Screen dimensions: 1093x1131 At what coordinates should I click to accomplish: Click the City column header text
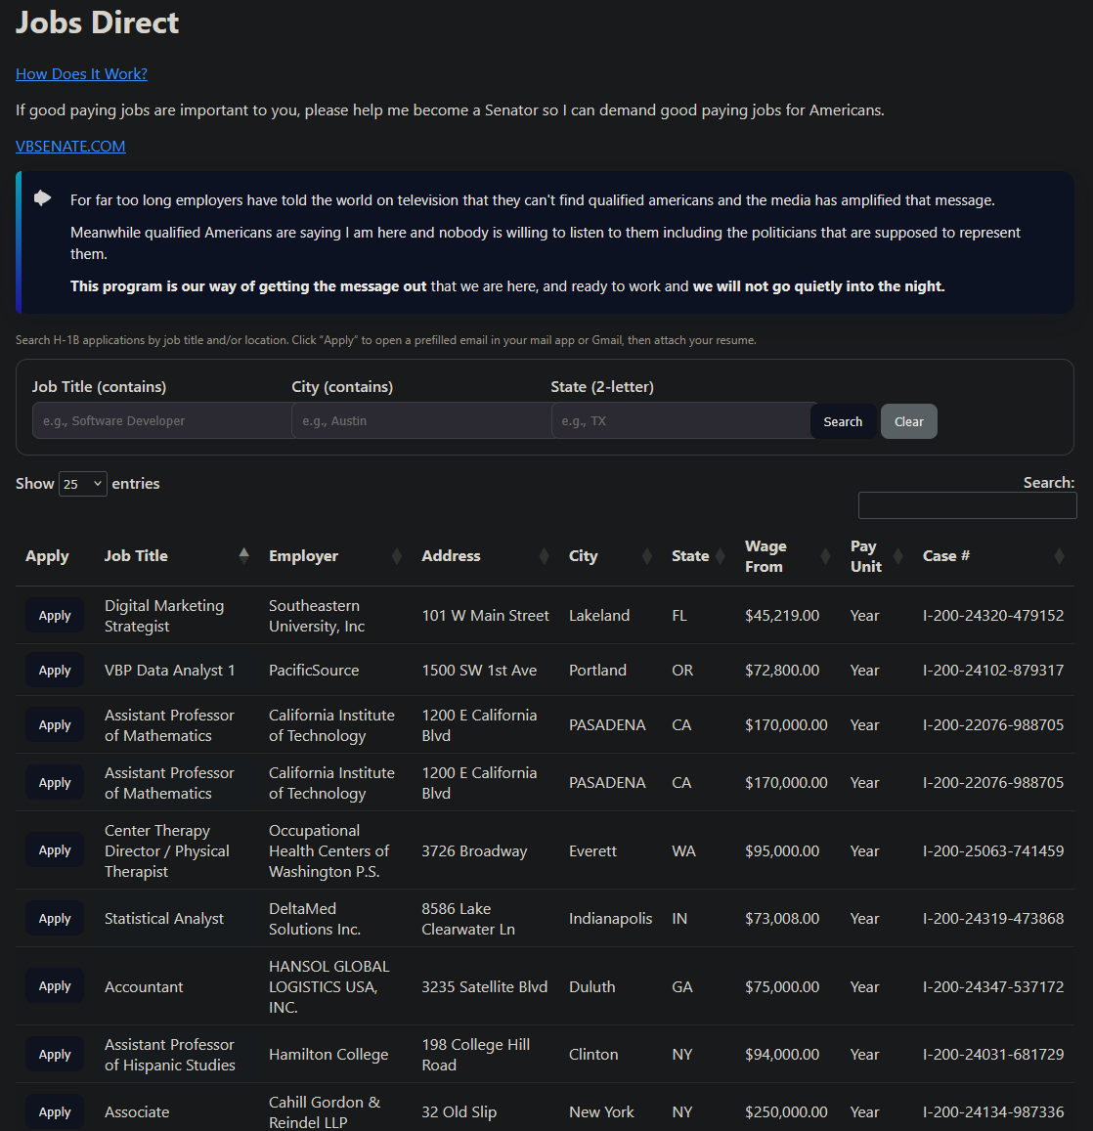coord(583,555)
